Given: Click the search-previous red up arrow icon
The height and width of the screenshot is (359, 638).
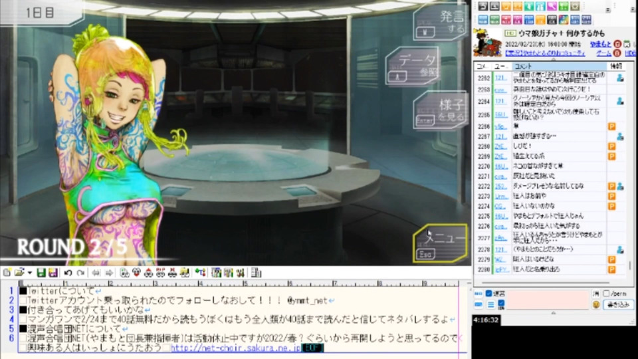Looking at the screenshot, I should [x=148, y=273].
